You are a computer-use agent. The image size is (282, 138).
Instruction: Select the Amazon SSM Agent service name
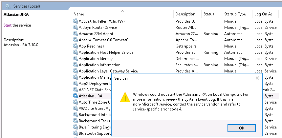click(x=96, y=34)
